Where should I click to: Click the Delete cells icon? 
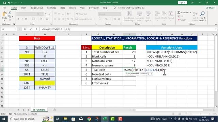point(164,14)
